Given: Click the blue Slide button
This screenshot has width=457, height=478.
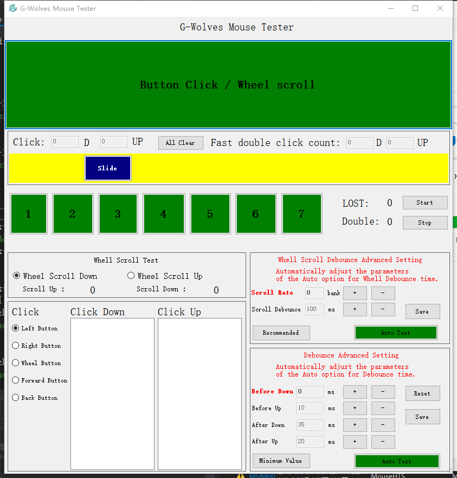Looking at the screenshot, I should (108, 168).
